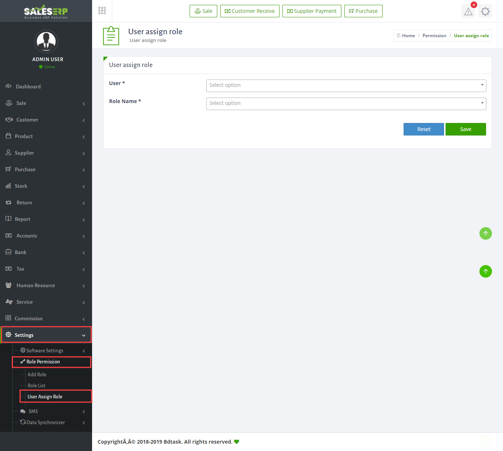503x451 pixels.
Task: Collapse the Settings sidebar menu
Action: pos(46,335)
